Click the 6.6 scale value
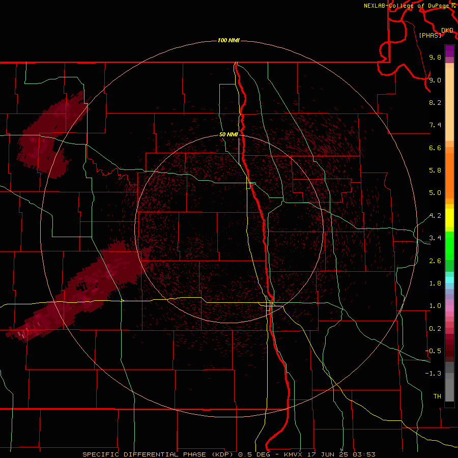458x458 pixels. point(435,148)
